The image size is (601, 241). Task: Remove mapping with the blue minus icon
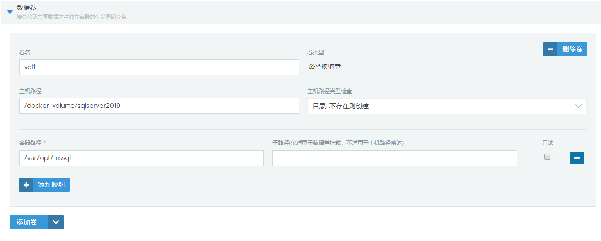point(577,158)
